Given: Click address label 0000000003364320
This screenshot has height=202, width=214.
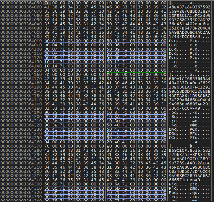Looking at the screenshot, I should pos(21,193).
